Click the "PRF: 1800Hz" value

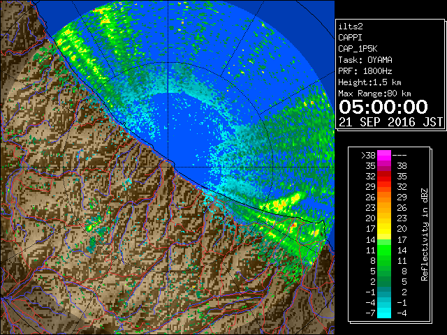click(365, 71)
